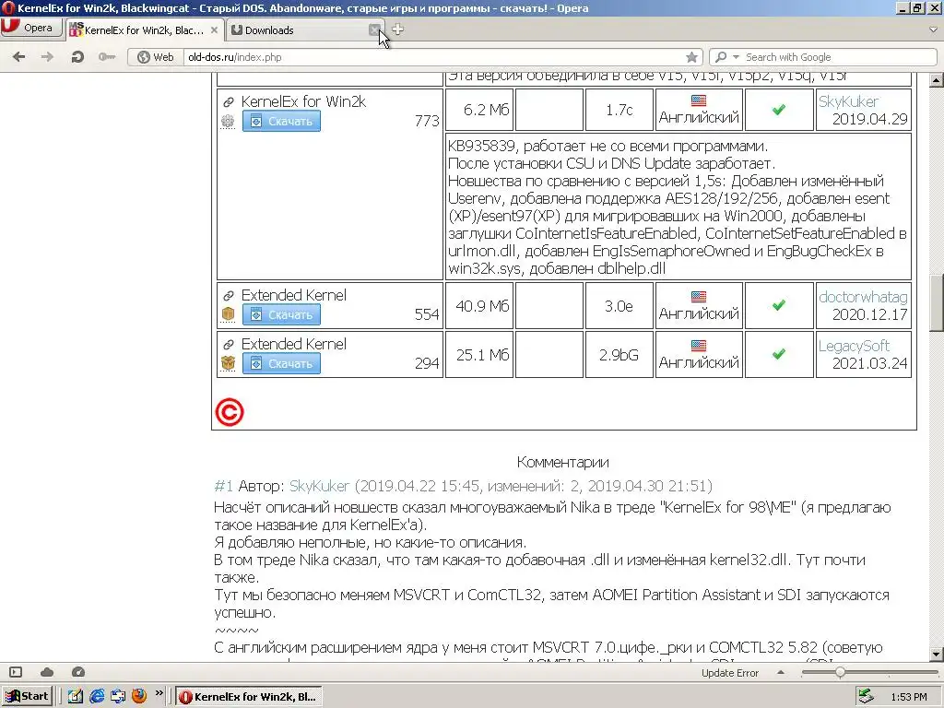
Task: Open the Web site security badge
Action: pyautogui.click(x=155, y=57)
